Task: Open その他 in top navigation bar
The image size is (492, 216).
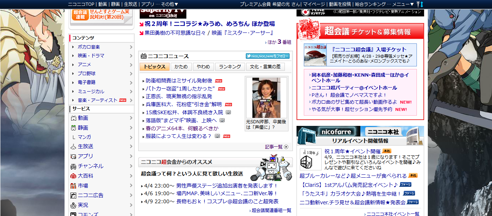Action: [x=169, y=4]
